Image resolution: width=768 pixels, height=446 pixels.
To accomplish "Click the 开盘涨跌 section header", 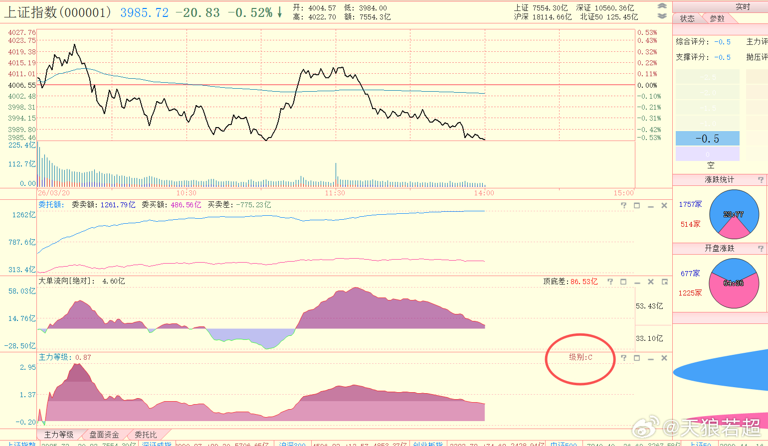I will [x=719, y=248].
